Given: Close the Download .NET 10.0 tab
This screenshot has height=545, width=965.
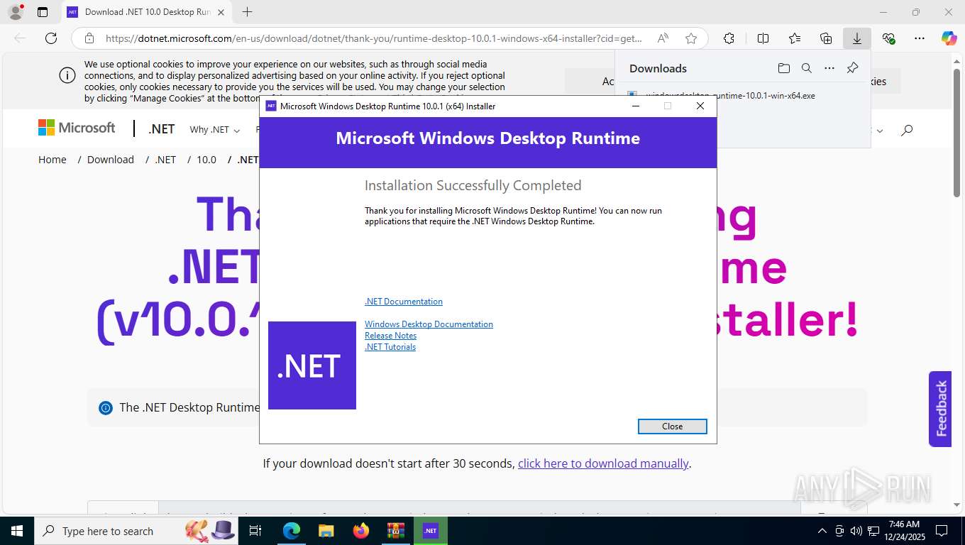Looking at the screenshot, I should point(221,12).
